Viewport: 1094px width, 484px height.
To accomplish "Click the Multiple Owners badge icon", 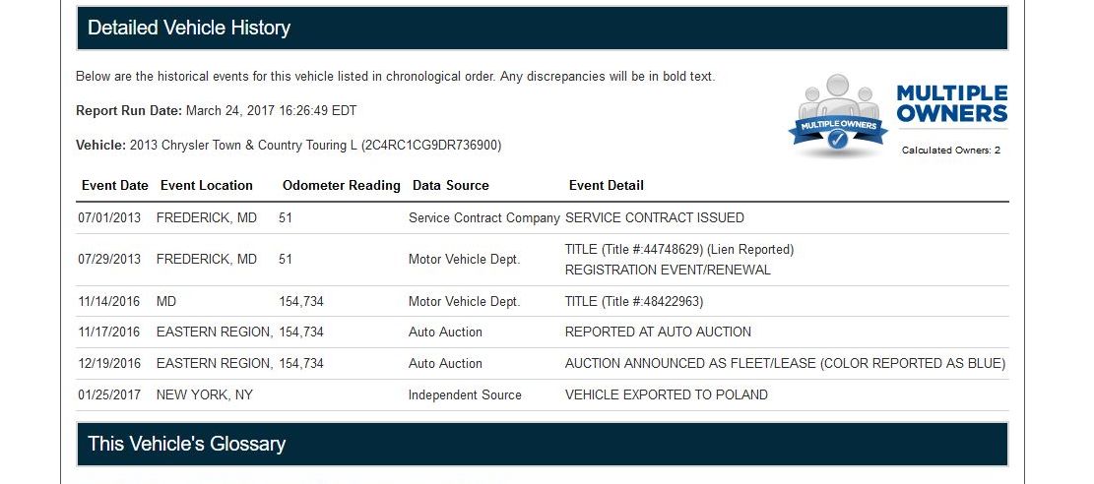I will (x=838, y=114).
